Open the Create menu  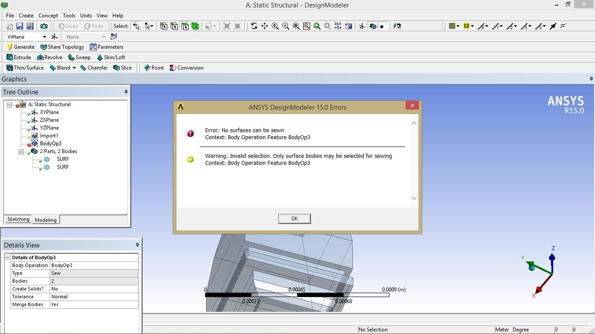26,16
